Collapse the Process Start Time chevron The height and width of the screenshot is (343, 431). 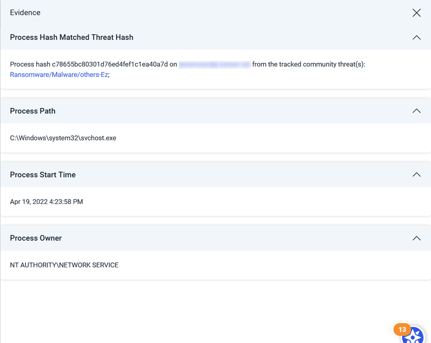click(416, 174)
